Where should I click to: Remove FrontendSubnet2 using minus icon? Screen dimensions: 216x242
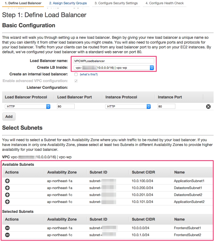point(7,235)
